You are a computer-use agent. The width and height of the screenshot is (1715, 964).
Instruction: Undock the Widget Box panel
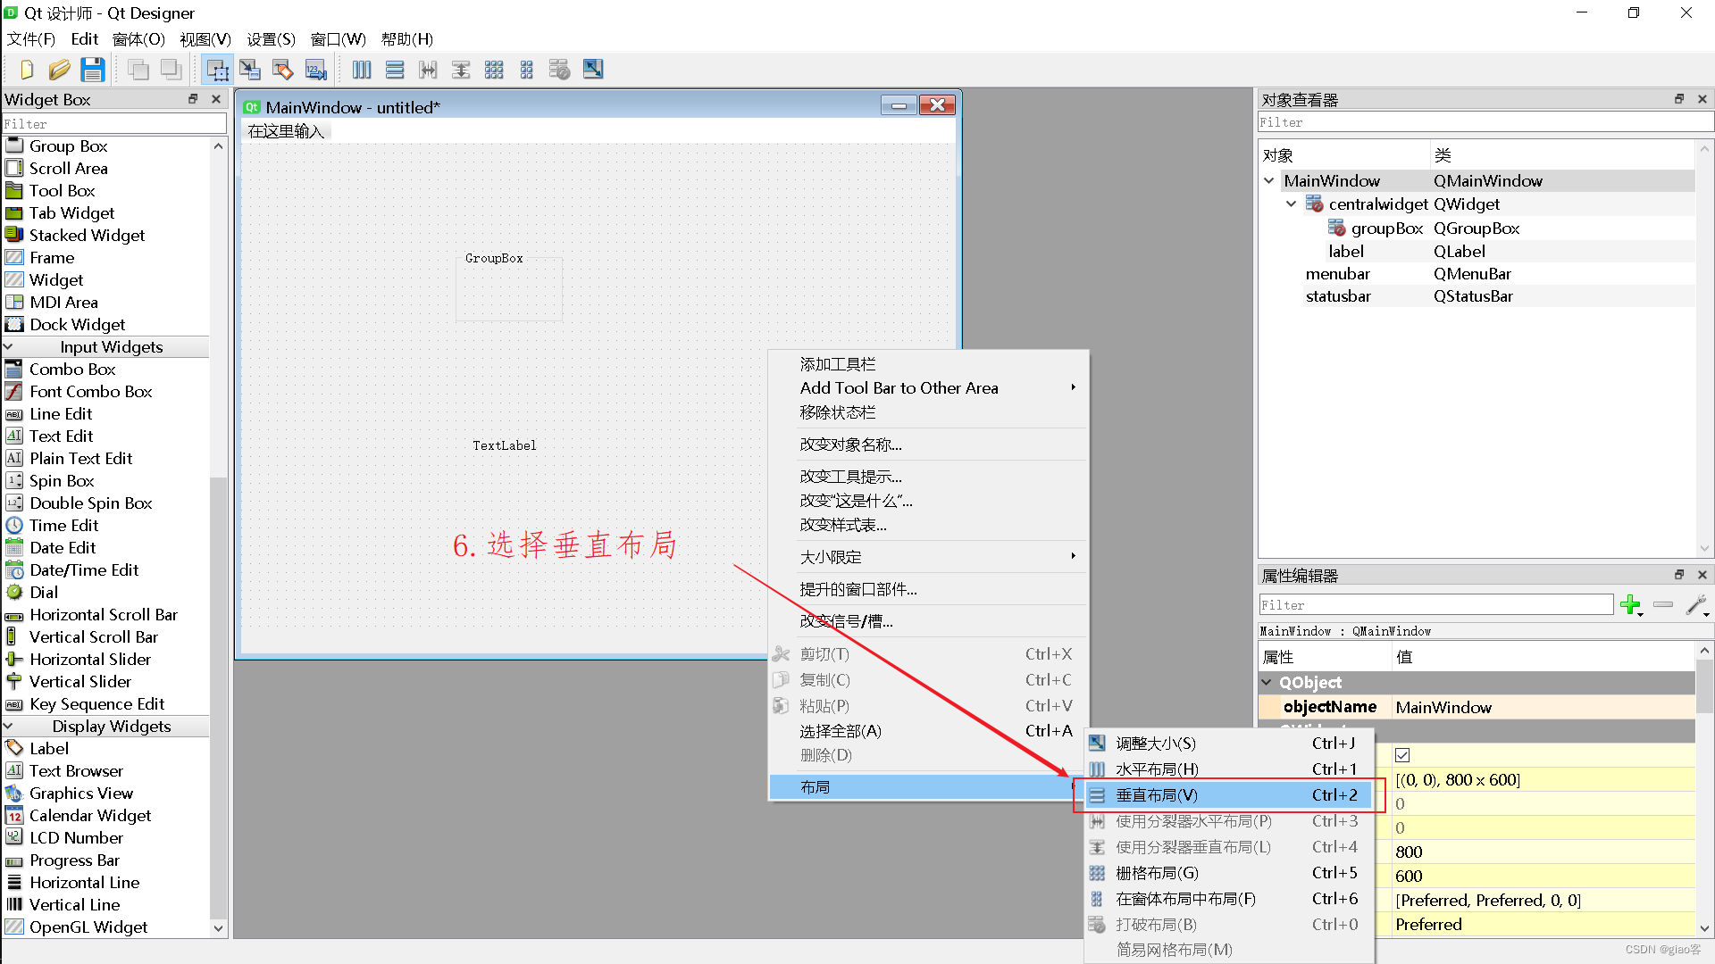(192, 99)
